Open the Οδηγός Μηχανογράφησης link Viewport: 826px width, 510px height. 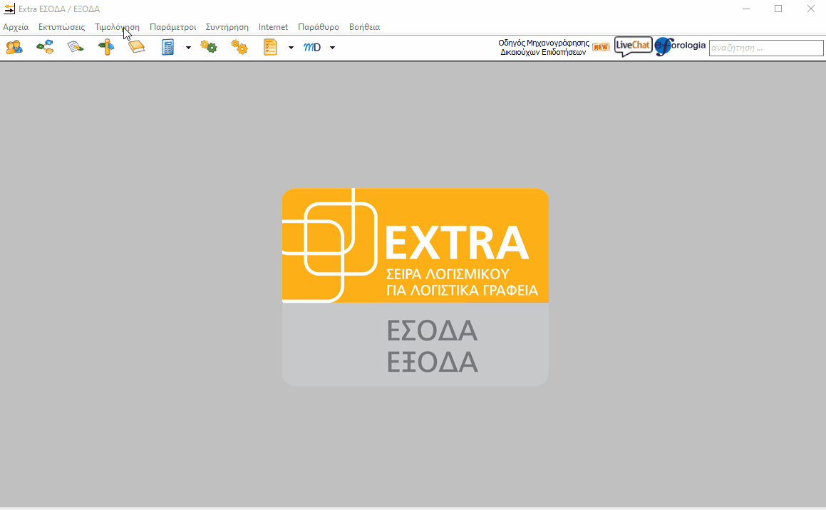pyautogui.click(x=544, y=48)
